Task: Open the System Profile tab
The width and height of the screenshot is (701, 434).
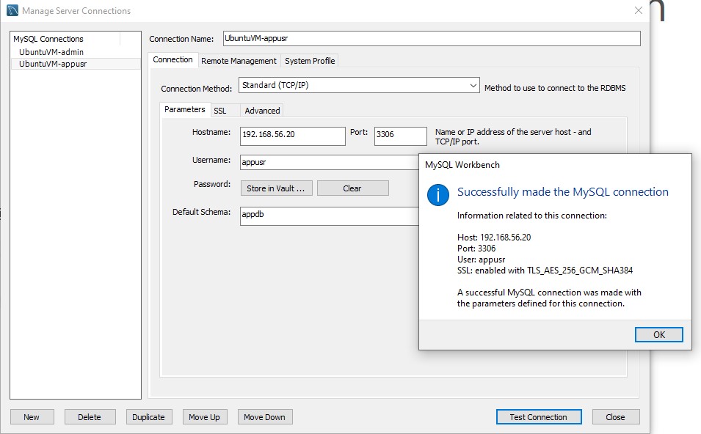Action: tap(310, 61)
